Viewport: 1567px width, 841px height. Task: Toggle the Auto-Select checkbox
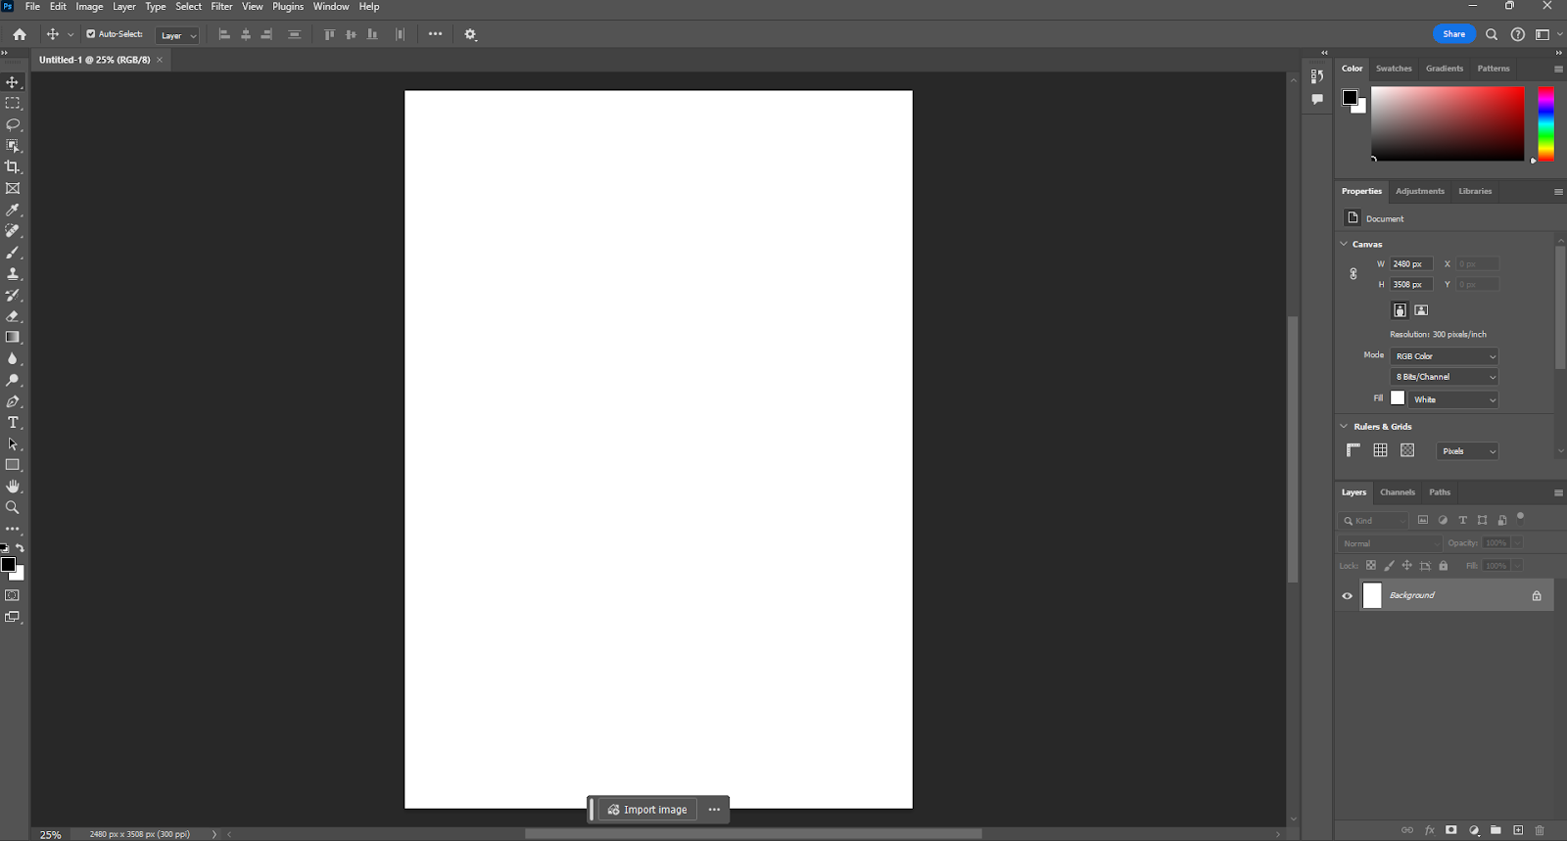coord(91,34)
